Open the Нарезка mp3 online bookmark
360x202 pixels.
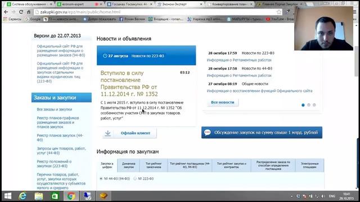[x=205, y=19]
